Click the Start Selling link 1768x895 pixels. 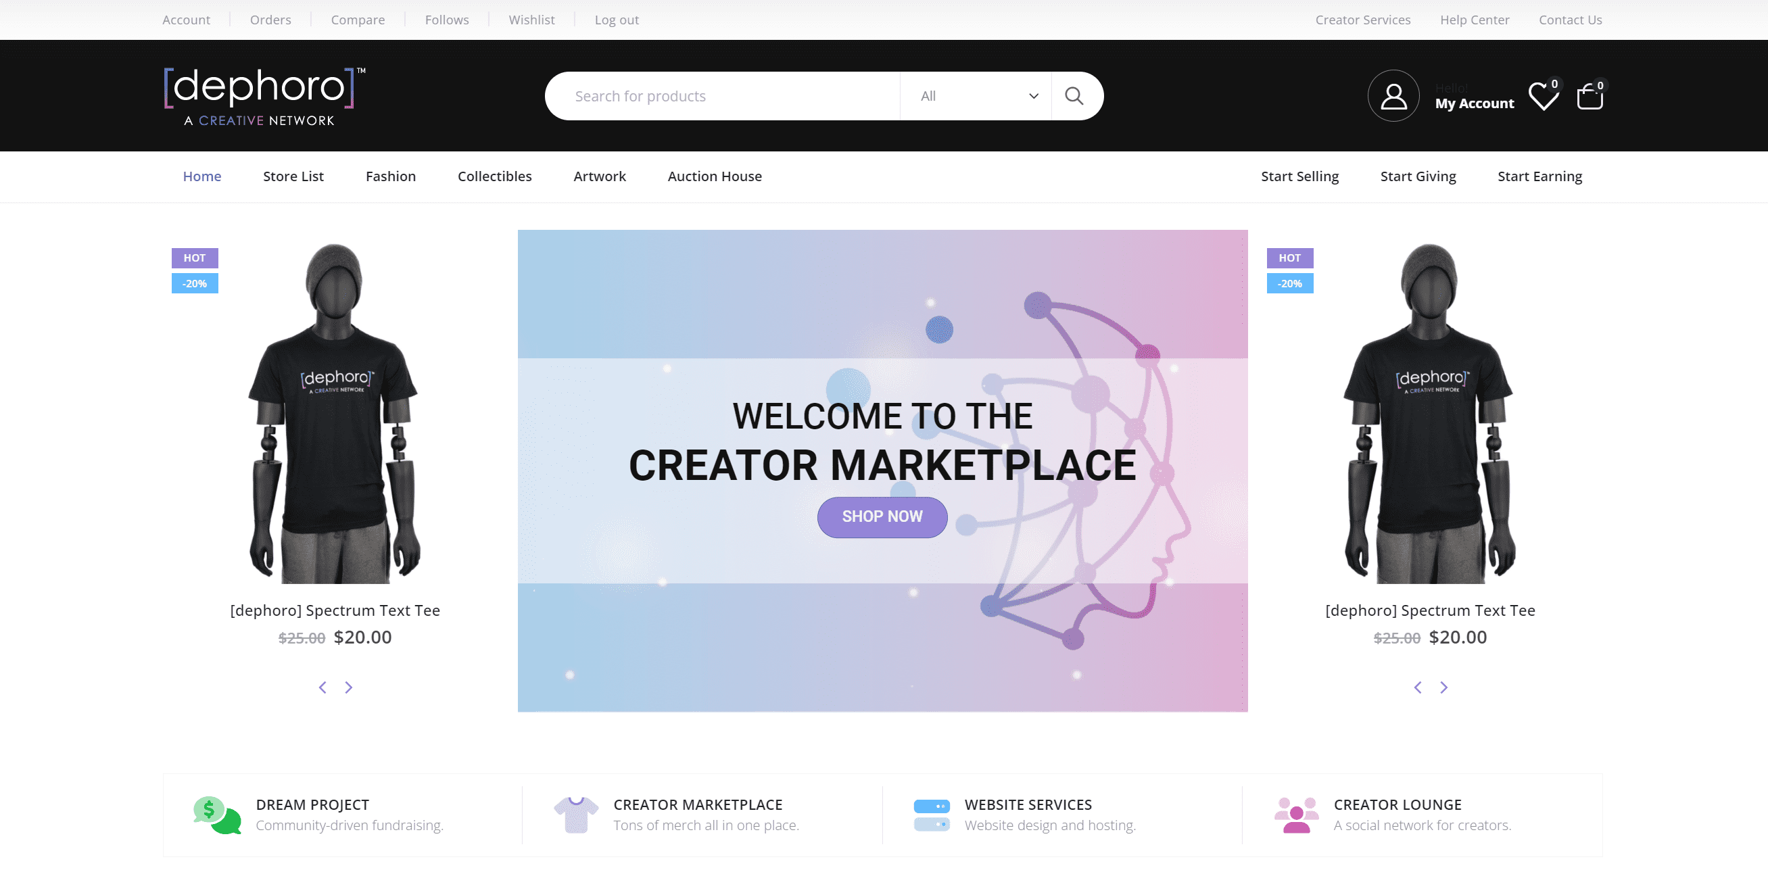point(1299,176)
